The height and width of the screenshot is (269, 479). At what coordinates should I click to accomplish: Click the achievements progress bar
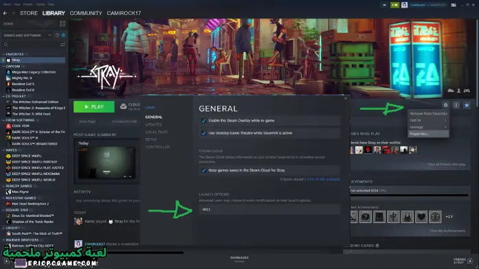(410, 195)
